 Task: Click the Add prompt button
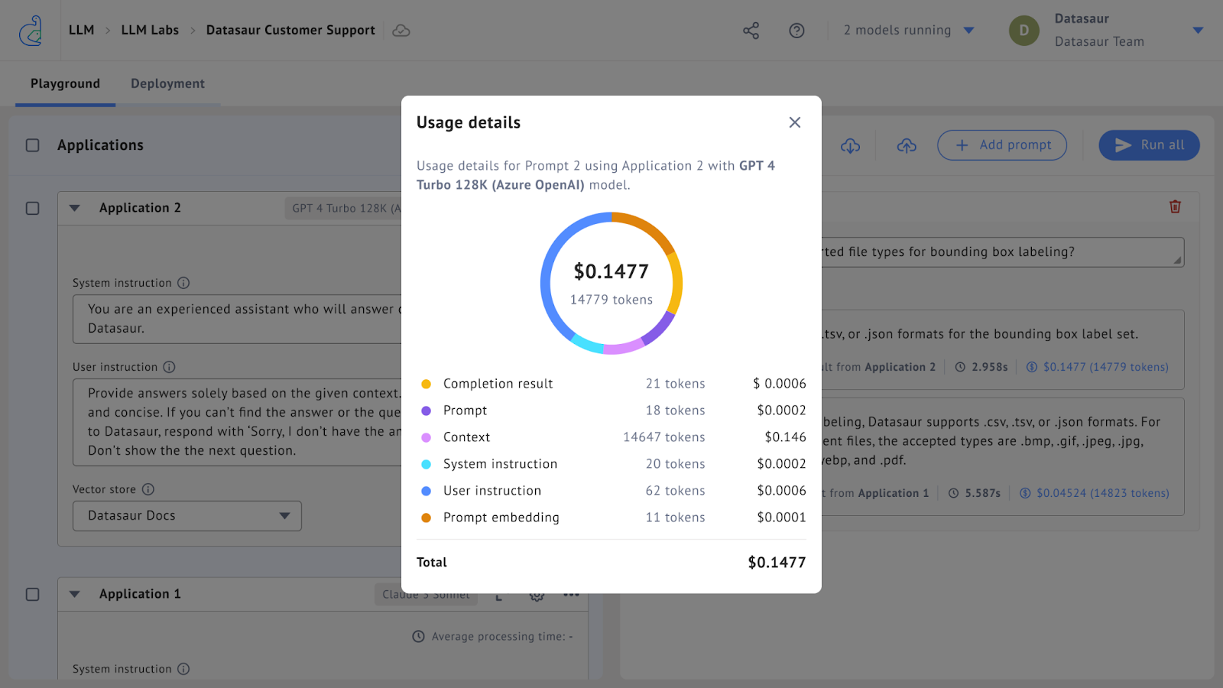pos(1002,145)
